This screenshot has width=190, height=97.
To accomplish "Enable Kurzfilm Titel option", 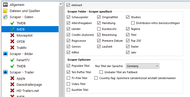I will pyautogui.click(x=69, y=90).
